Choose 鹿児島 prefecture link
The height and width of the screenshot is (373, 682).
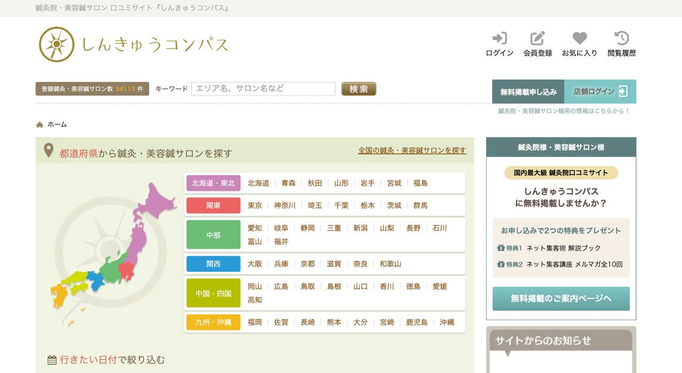click(x=417, y=322)
